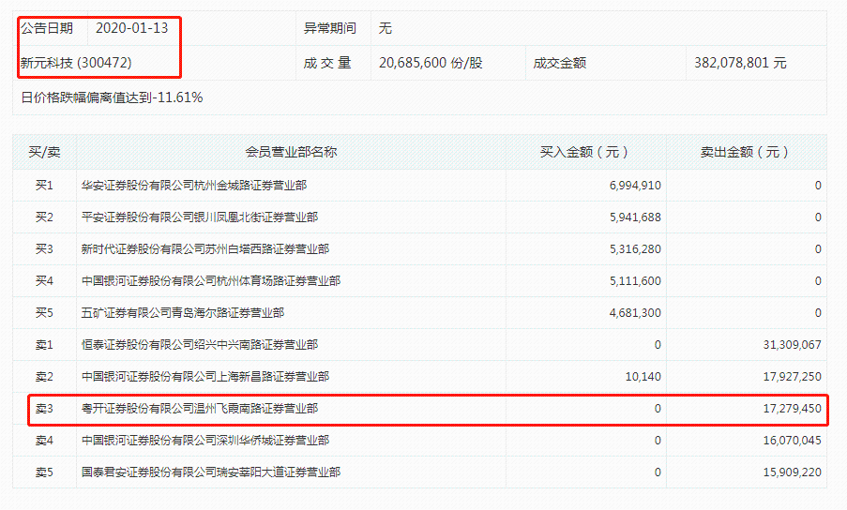Select the 卖5 row label
The image size is (847, 510).
pos(44,472)
